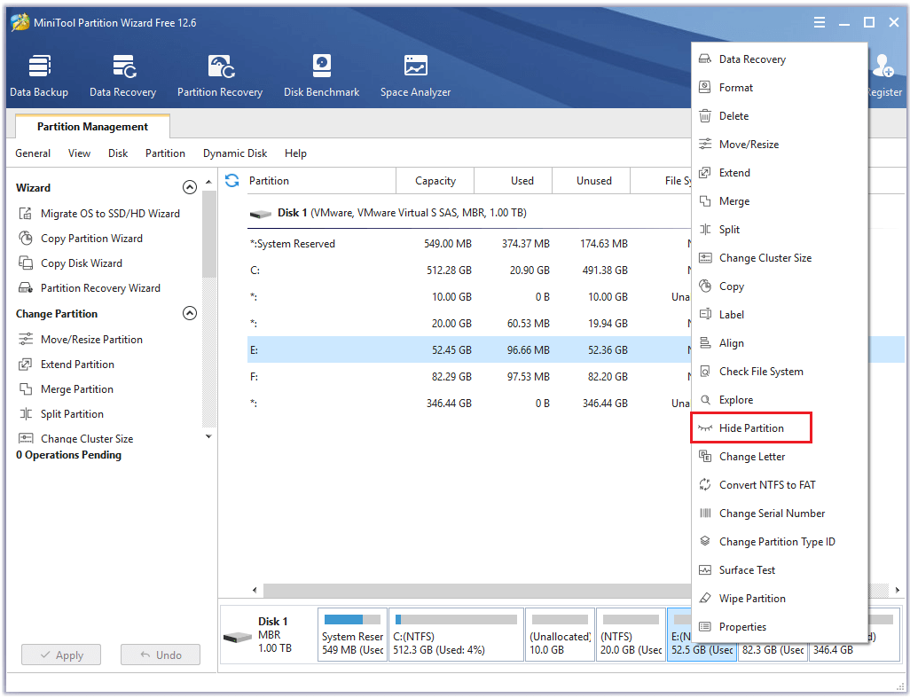Start Disk Benchmark
The image size is (910, 698).
click(322, 76)
